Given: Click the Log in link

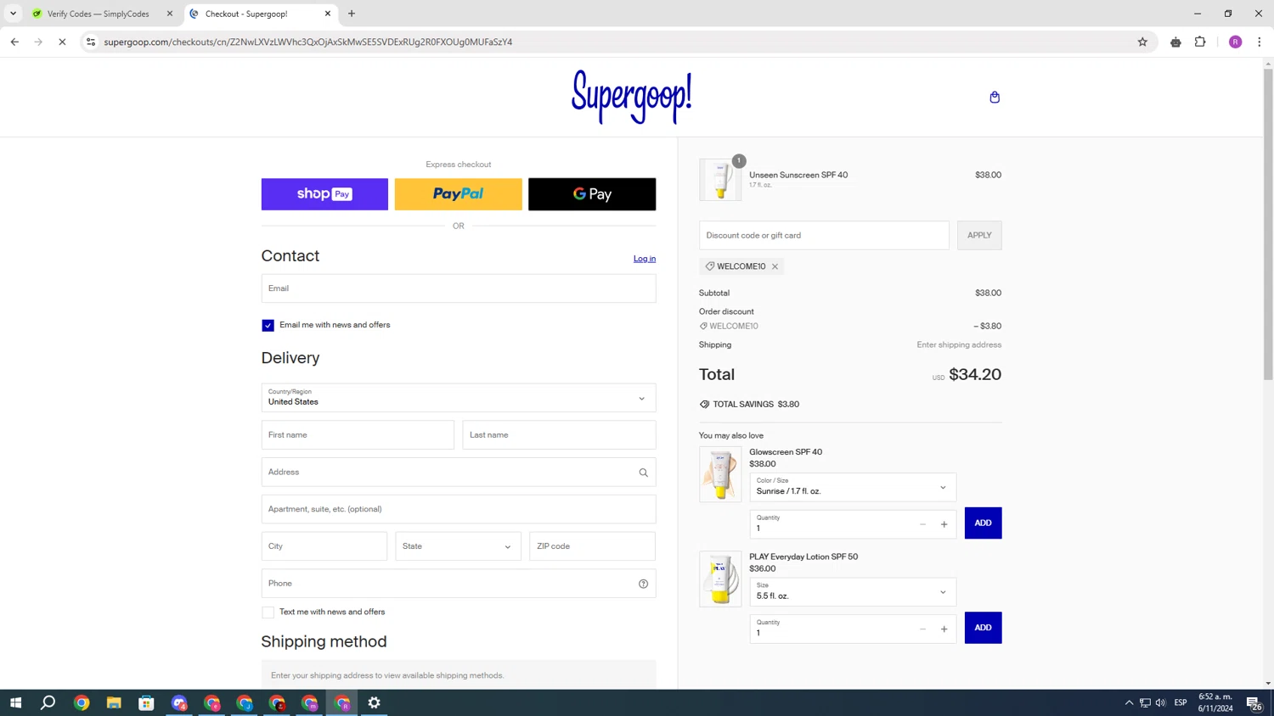Looking at the screenshot, I should (645, 259).
